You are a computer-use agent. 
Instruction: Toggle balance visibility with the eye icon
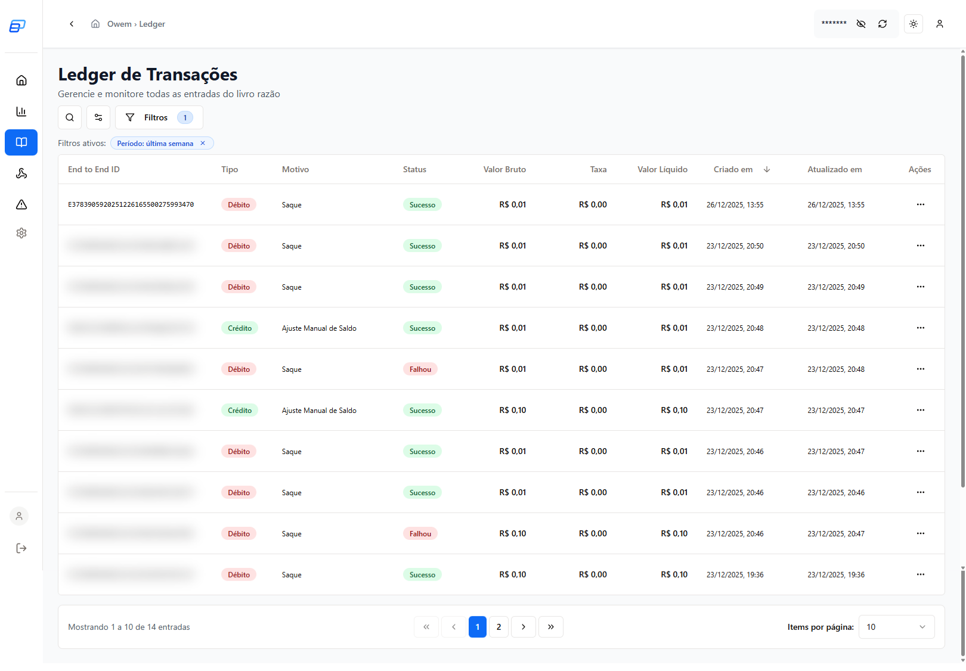click(x=860, y=24)
